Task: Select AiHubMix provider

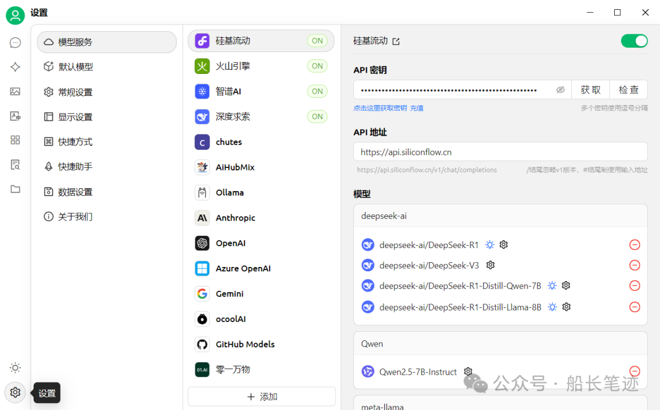Action: (261, 167)
